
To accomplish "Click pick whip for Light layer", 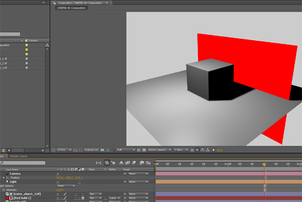I will (x=125, y=181).
